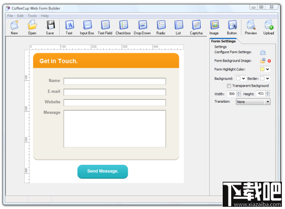Open the Help menu
Viewport: 285px width, 209px height.
pos(45,16)
